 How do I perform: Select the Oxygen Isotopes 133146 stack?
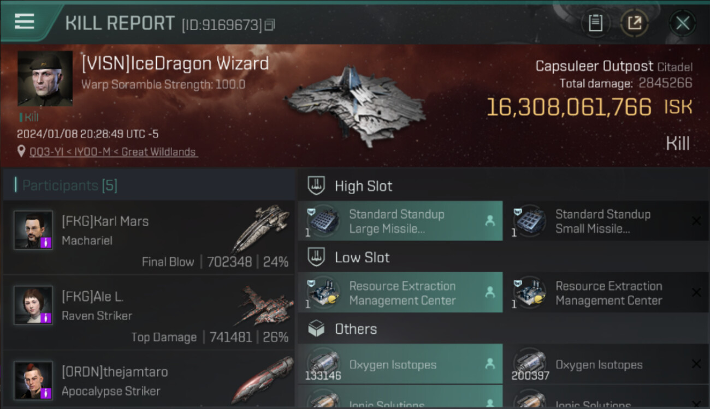[x=400, y=364]
